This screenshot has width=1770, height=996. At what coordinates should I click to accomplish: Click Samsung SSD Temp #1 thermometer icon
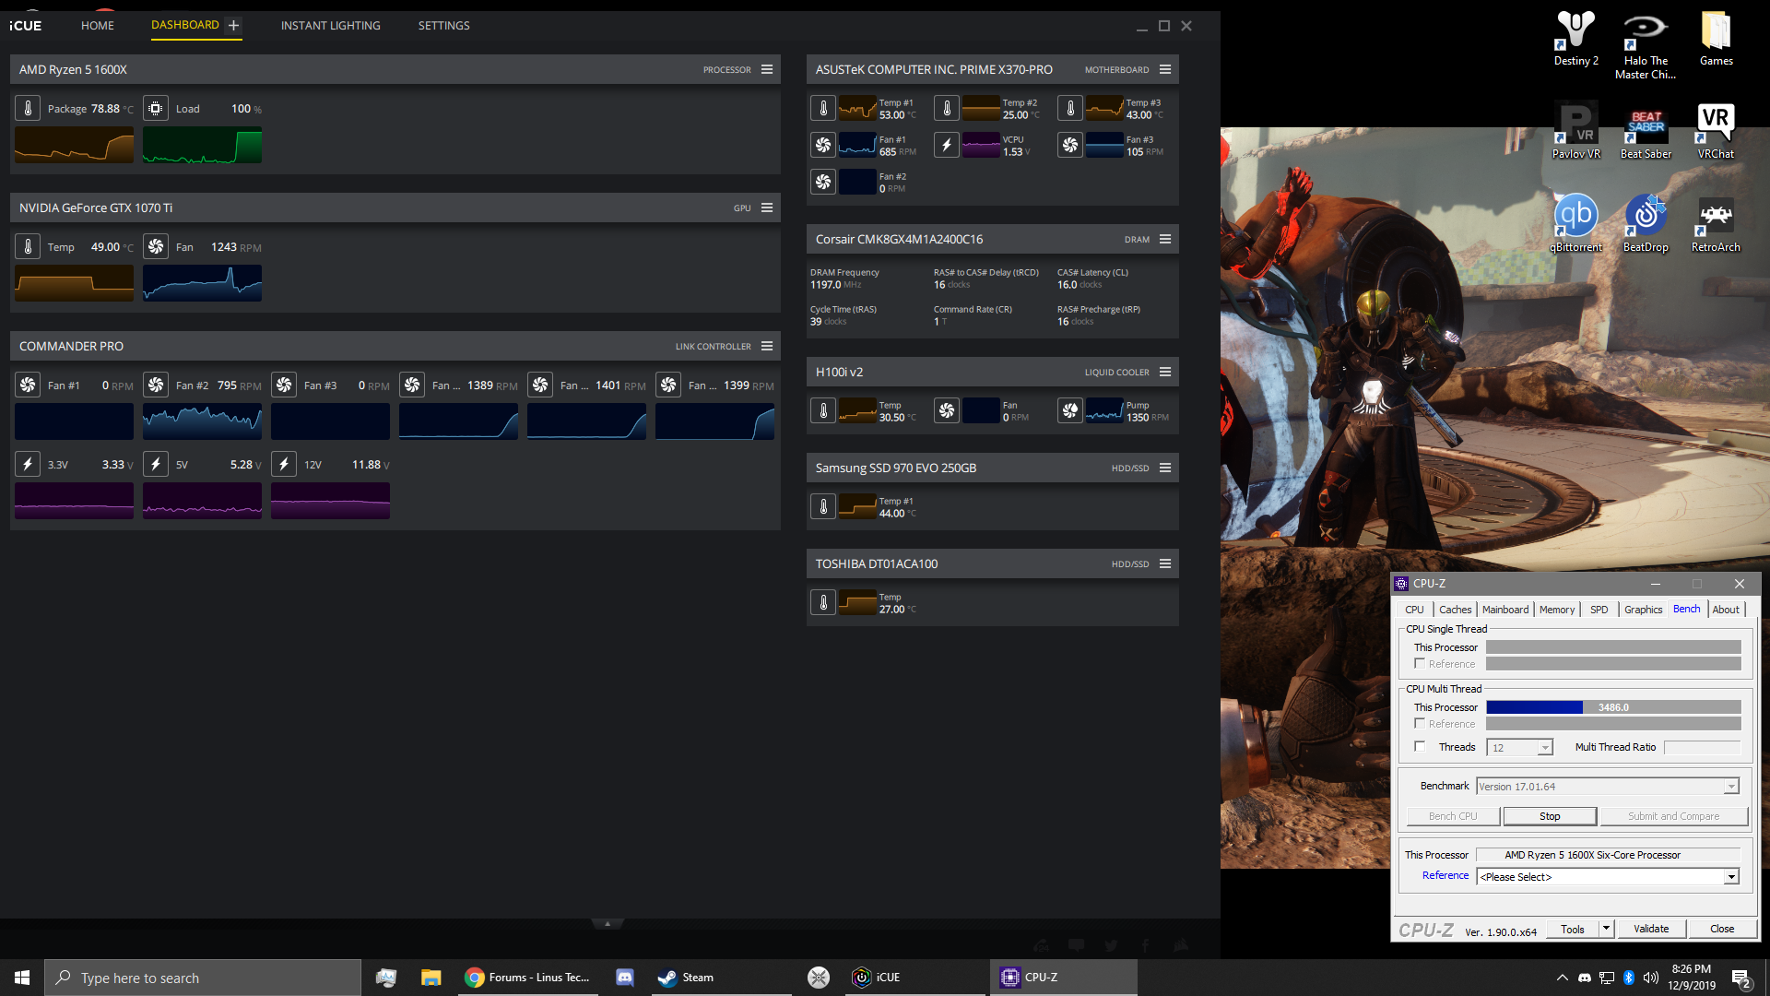[823, 507]
